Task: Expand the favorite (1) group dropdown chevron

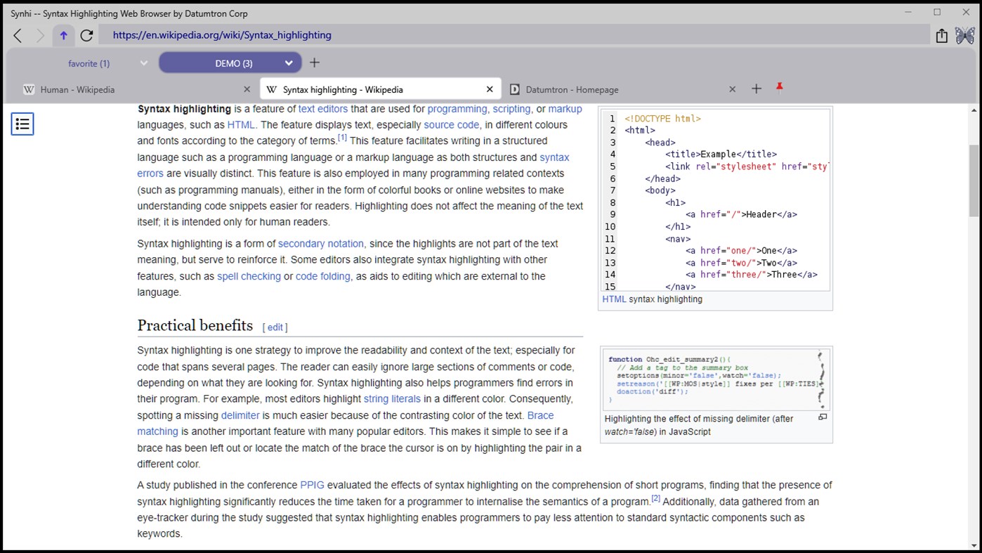Action: click(x=143, y=63)
